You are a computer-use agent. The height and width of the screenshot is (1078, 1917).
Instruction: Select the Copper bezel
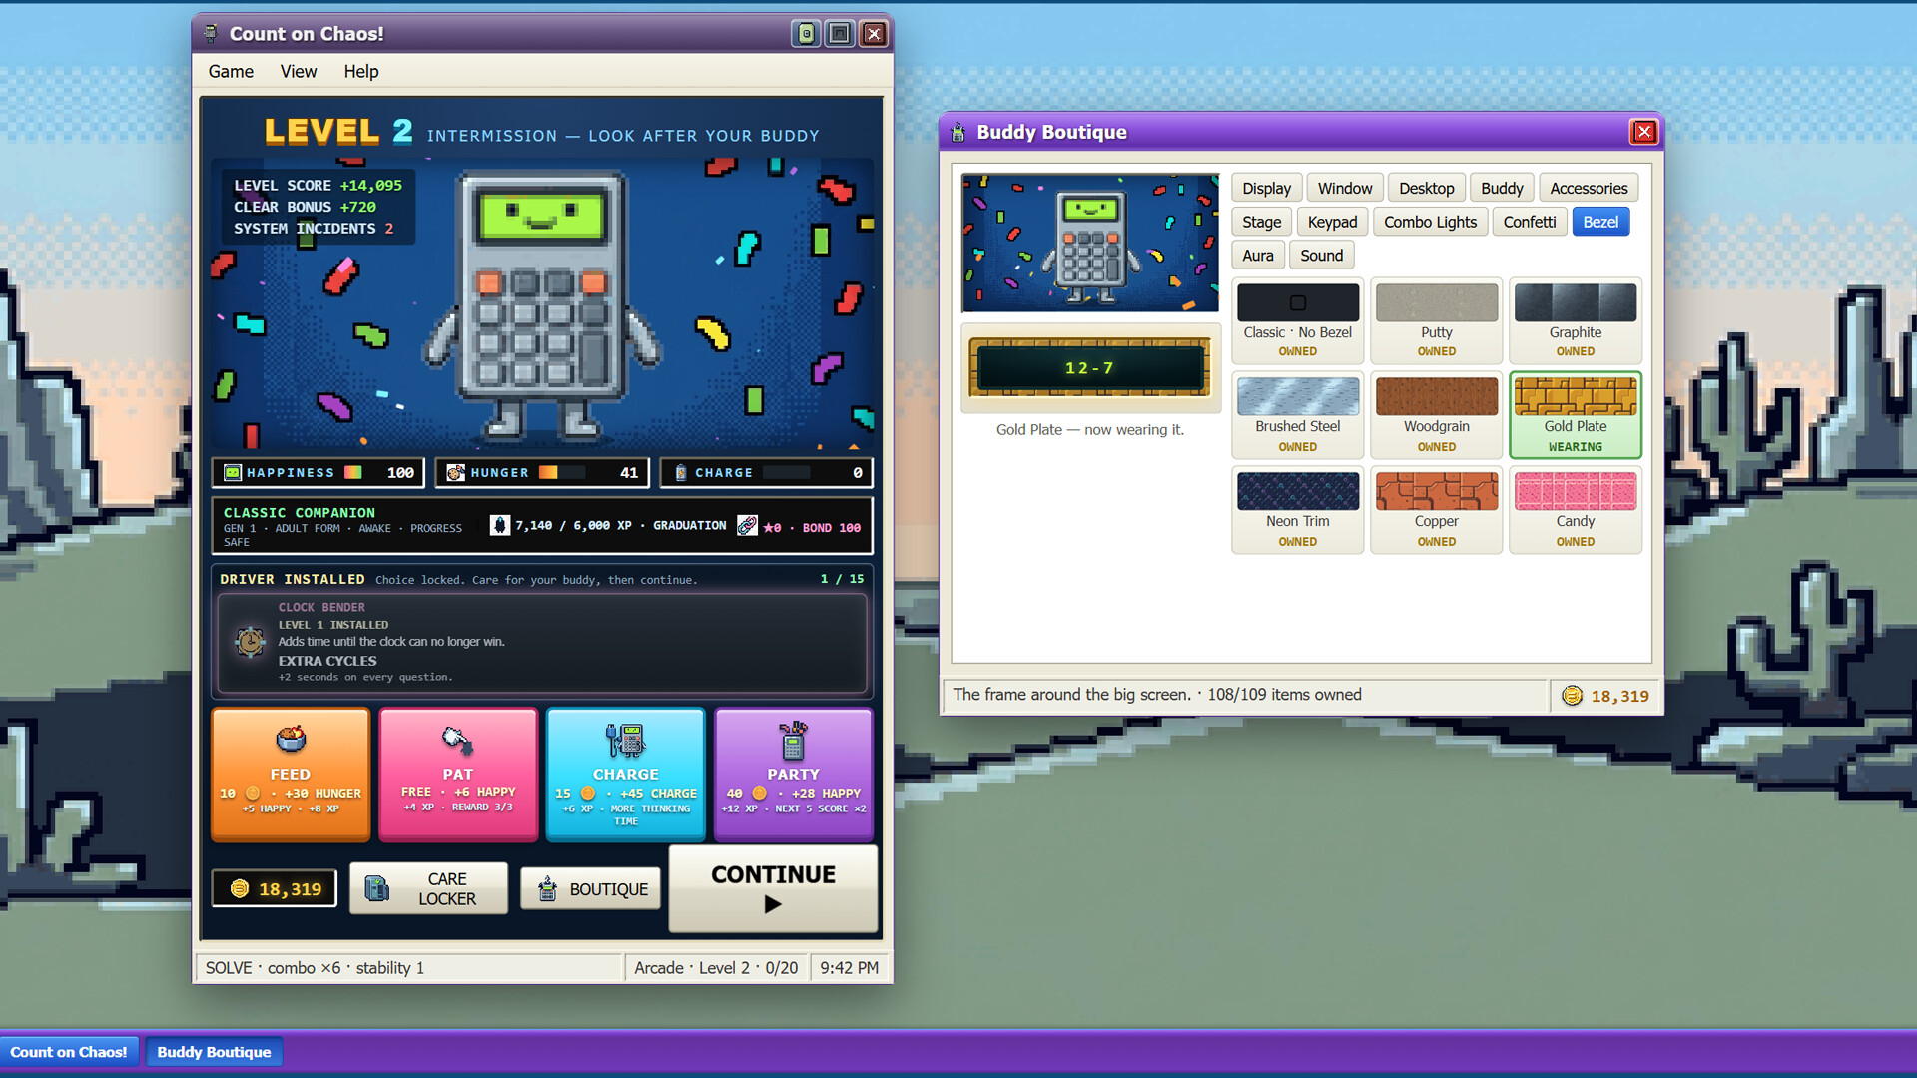click(1436, 510)
